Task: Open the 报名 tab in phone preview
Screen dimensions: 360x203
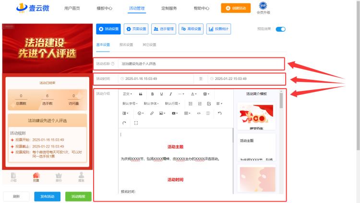Action: point(81,177)
